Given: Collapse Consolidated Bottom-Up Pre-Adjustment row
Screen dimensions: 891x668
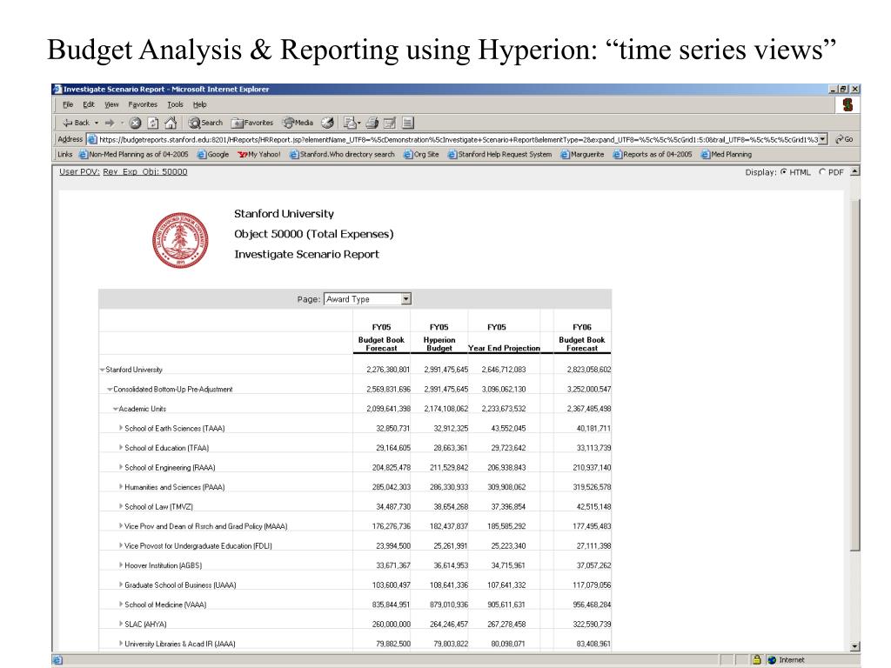Looking at the screenshot, I should (110, 390).
